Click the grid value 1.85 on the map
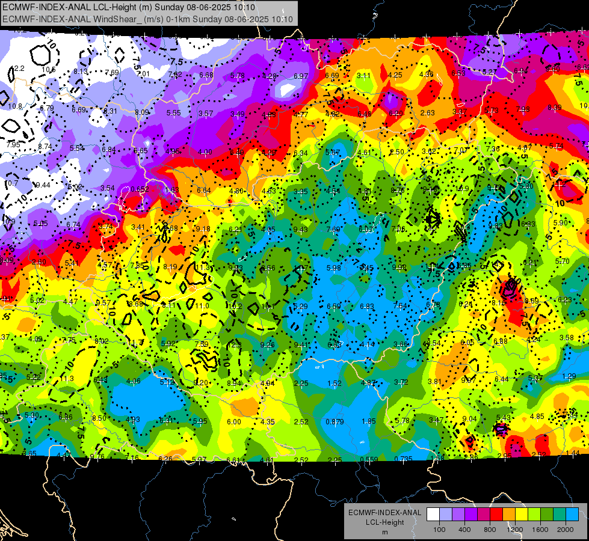589x541 pixels. coord(368,421)
